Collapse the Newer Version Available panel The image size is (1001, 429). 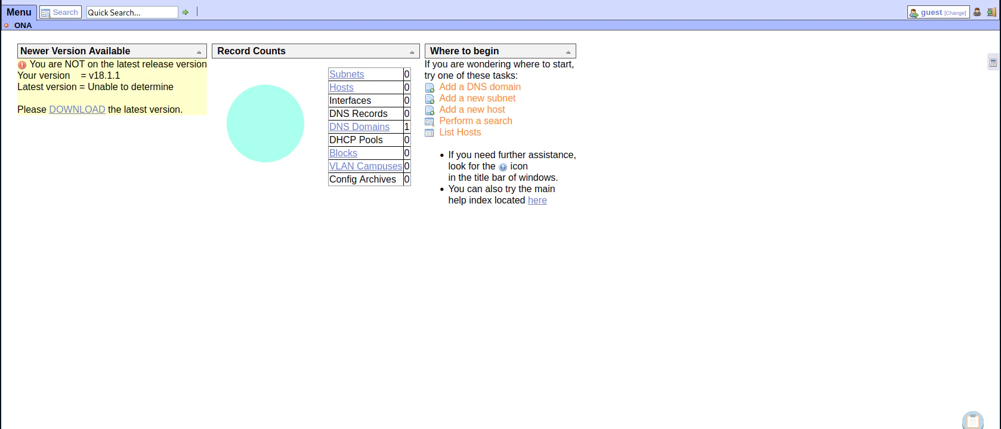tap(199, 53)
